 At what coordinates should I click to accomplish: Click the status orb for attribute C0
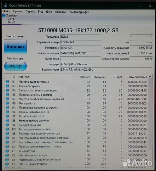7,142
